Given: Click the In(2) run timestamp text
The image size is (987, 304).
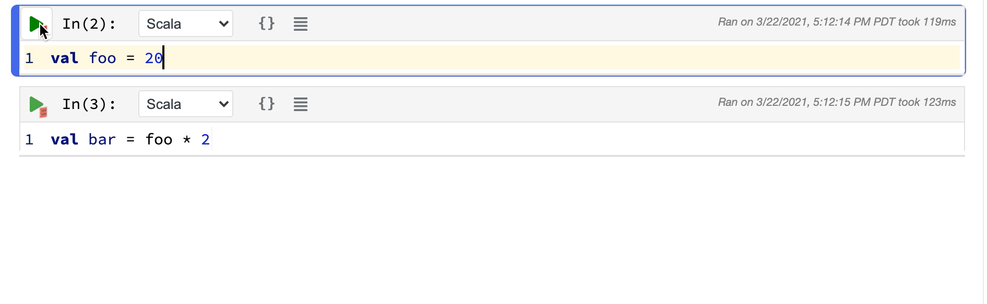Looking at the screenshot, I should (837, 22).
